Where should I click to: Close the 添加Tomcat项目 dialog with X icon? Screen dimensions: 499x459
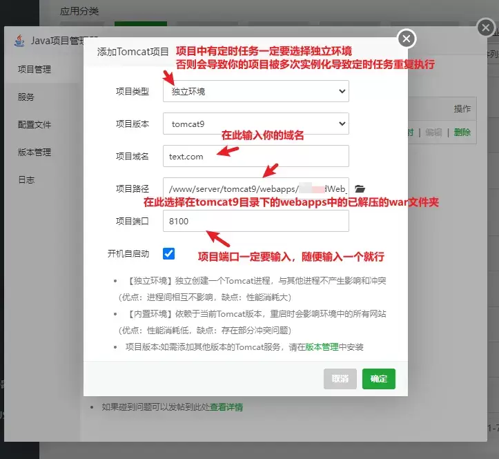[407, 39]
